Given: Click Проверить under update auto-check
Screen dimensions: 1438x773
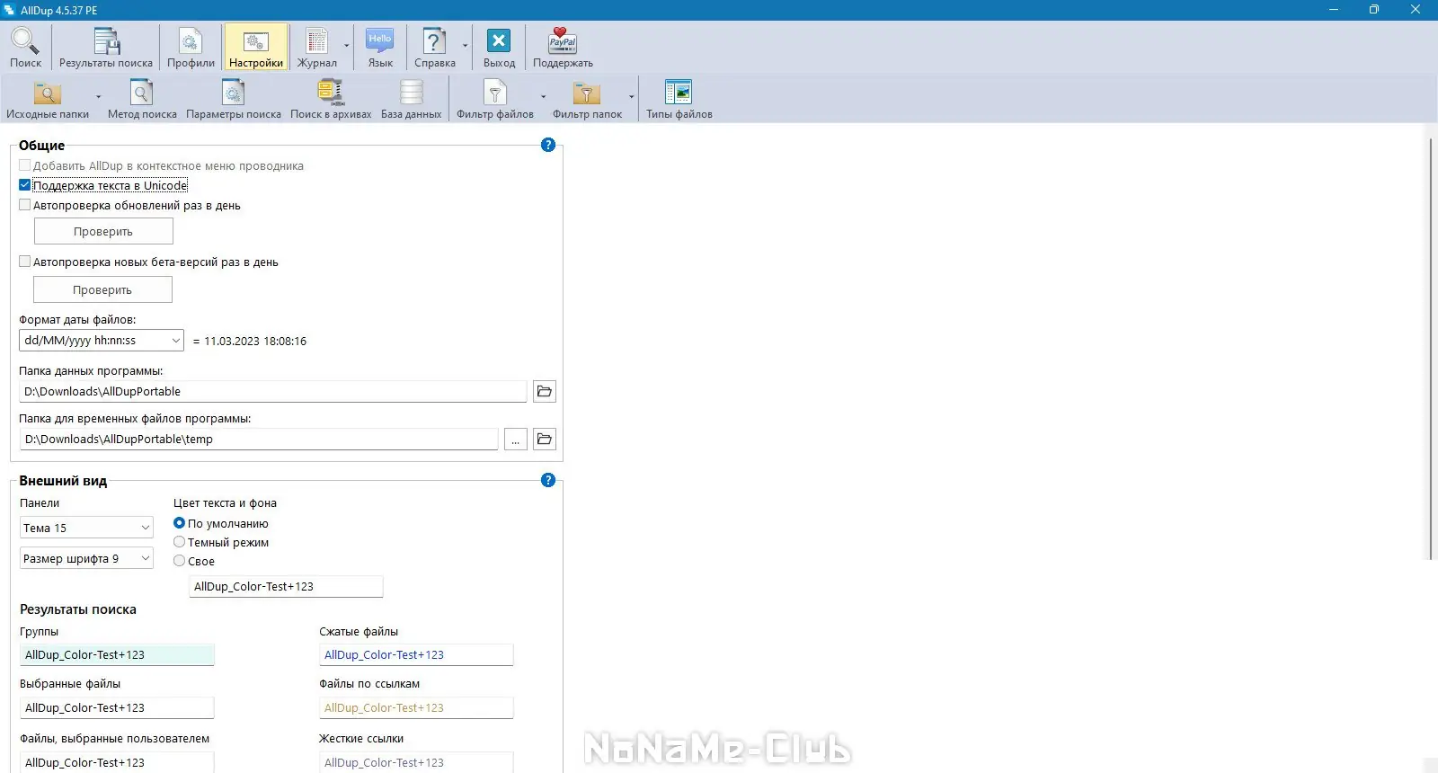Looking at the screenshot, I should click(x=103, y=231).
